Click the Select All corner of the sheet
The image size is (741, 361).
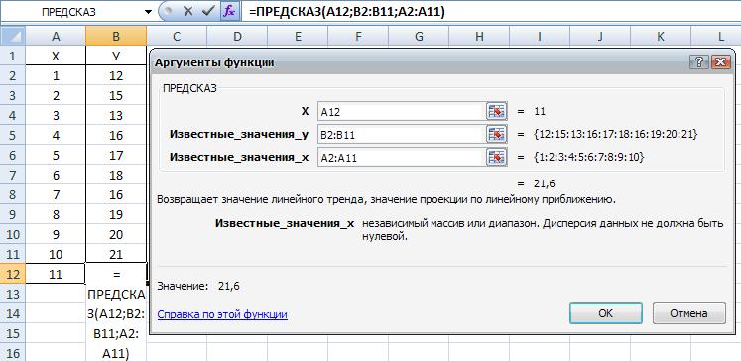(13, 36)
